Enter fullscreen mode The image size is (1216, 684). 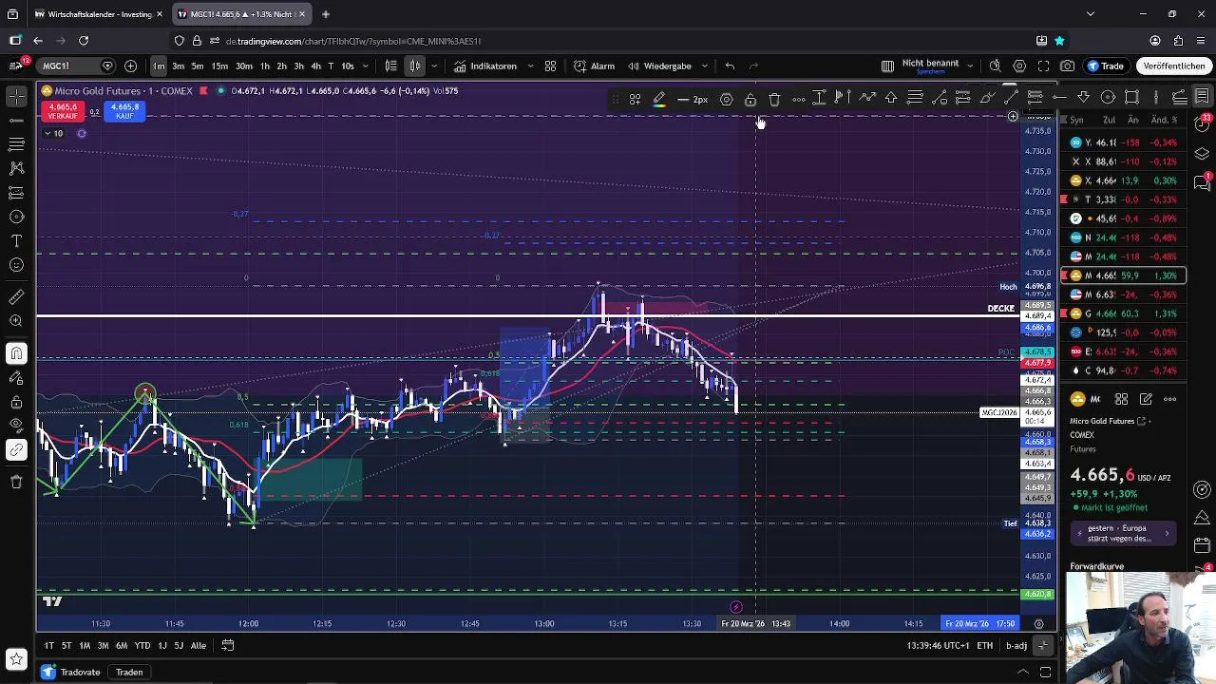[1043, 66]
